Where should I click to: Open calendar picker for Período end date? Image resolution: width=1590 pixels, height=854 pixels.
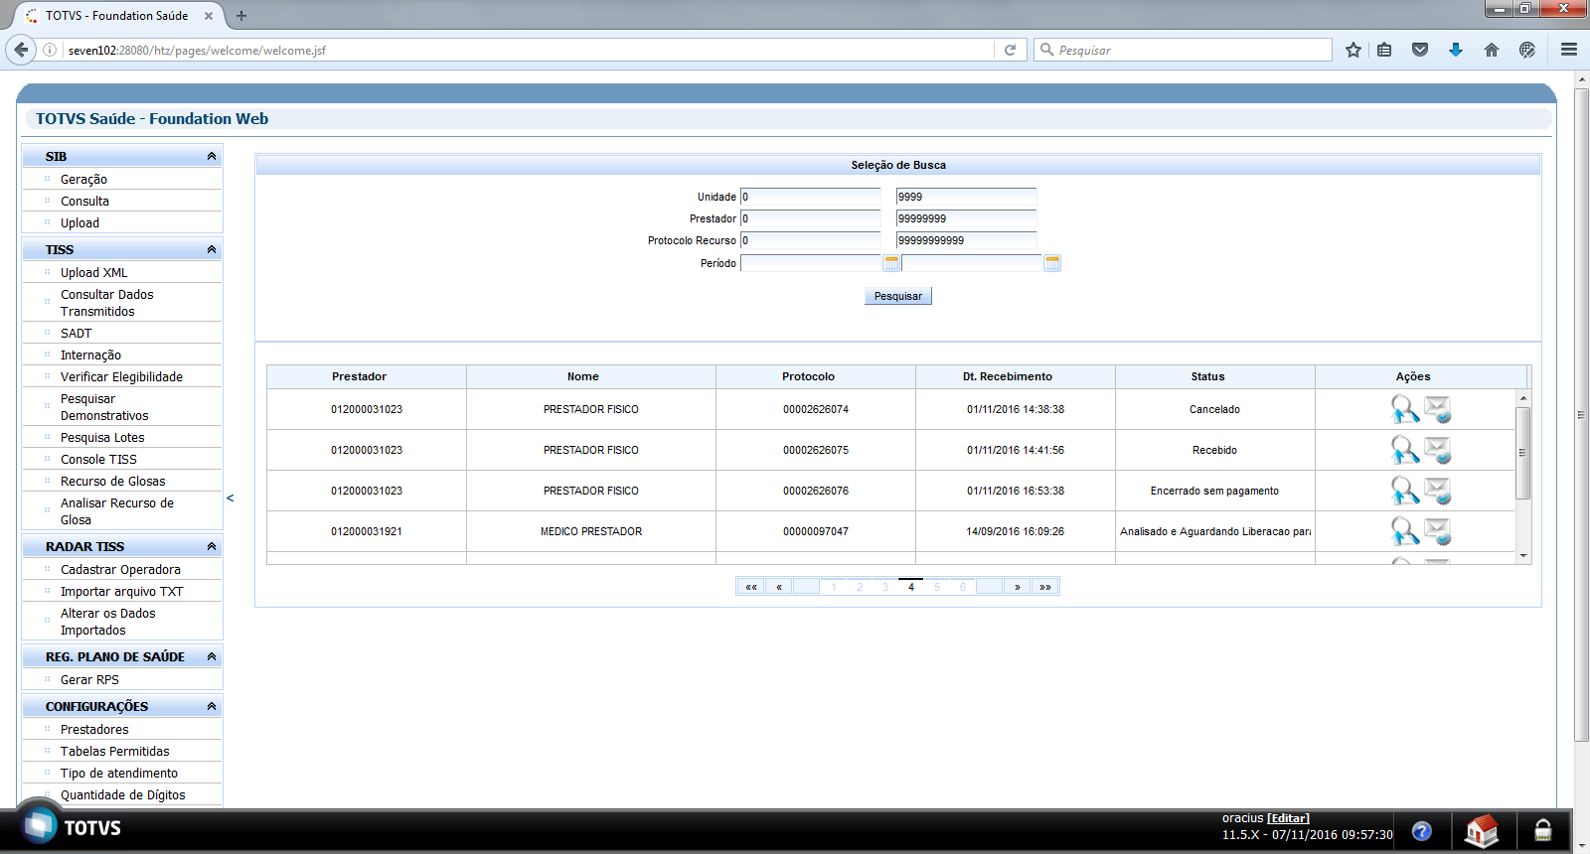coord(1052,263)
